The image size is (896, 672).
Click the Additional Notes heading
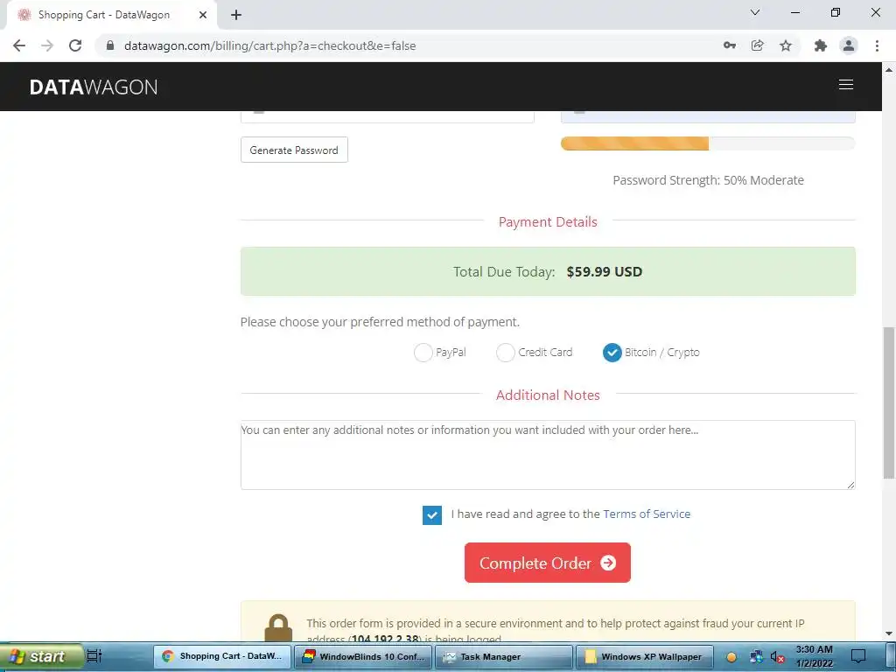[x=548, y=395]
